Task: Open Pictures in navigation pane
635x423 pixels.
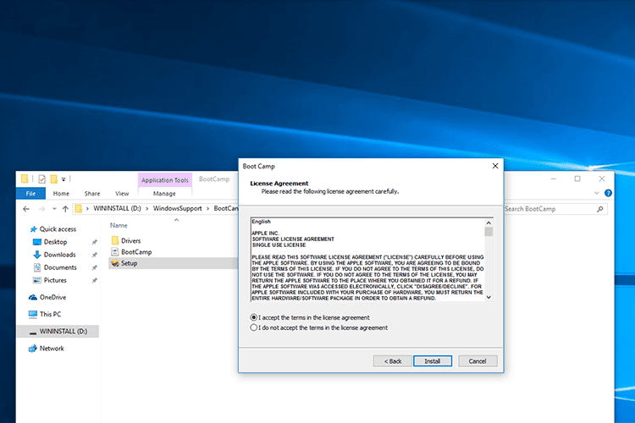Action: pos(55,280)
